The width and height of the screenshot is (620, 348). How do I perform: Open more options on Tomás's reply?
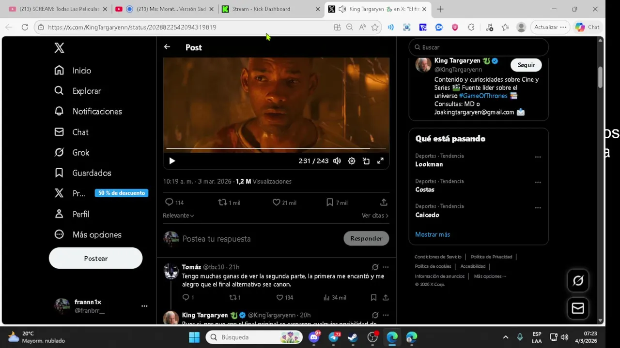(x=386, y=267)
